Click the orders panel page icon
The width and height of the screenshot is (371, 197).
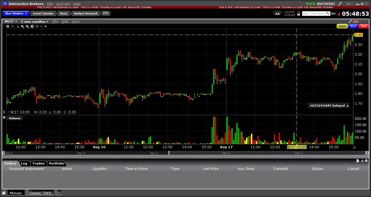tap(358, 161)
